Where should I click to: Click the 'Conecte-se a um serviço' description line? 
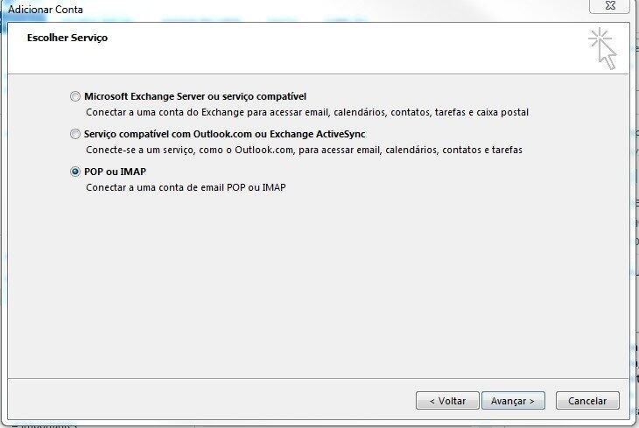[x=304, y=150]
